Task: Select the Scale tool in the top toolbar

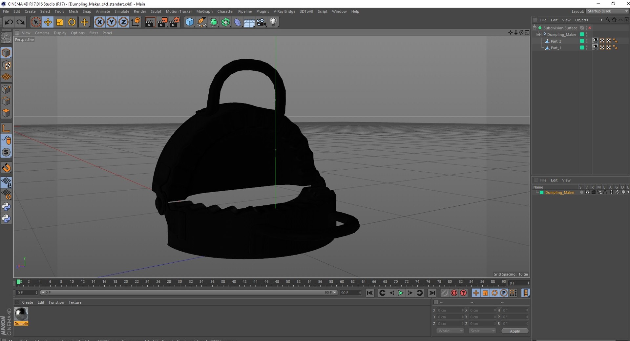Action: pos(60,22)
